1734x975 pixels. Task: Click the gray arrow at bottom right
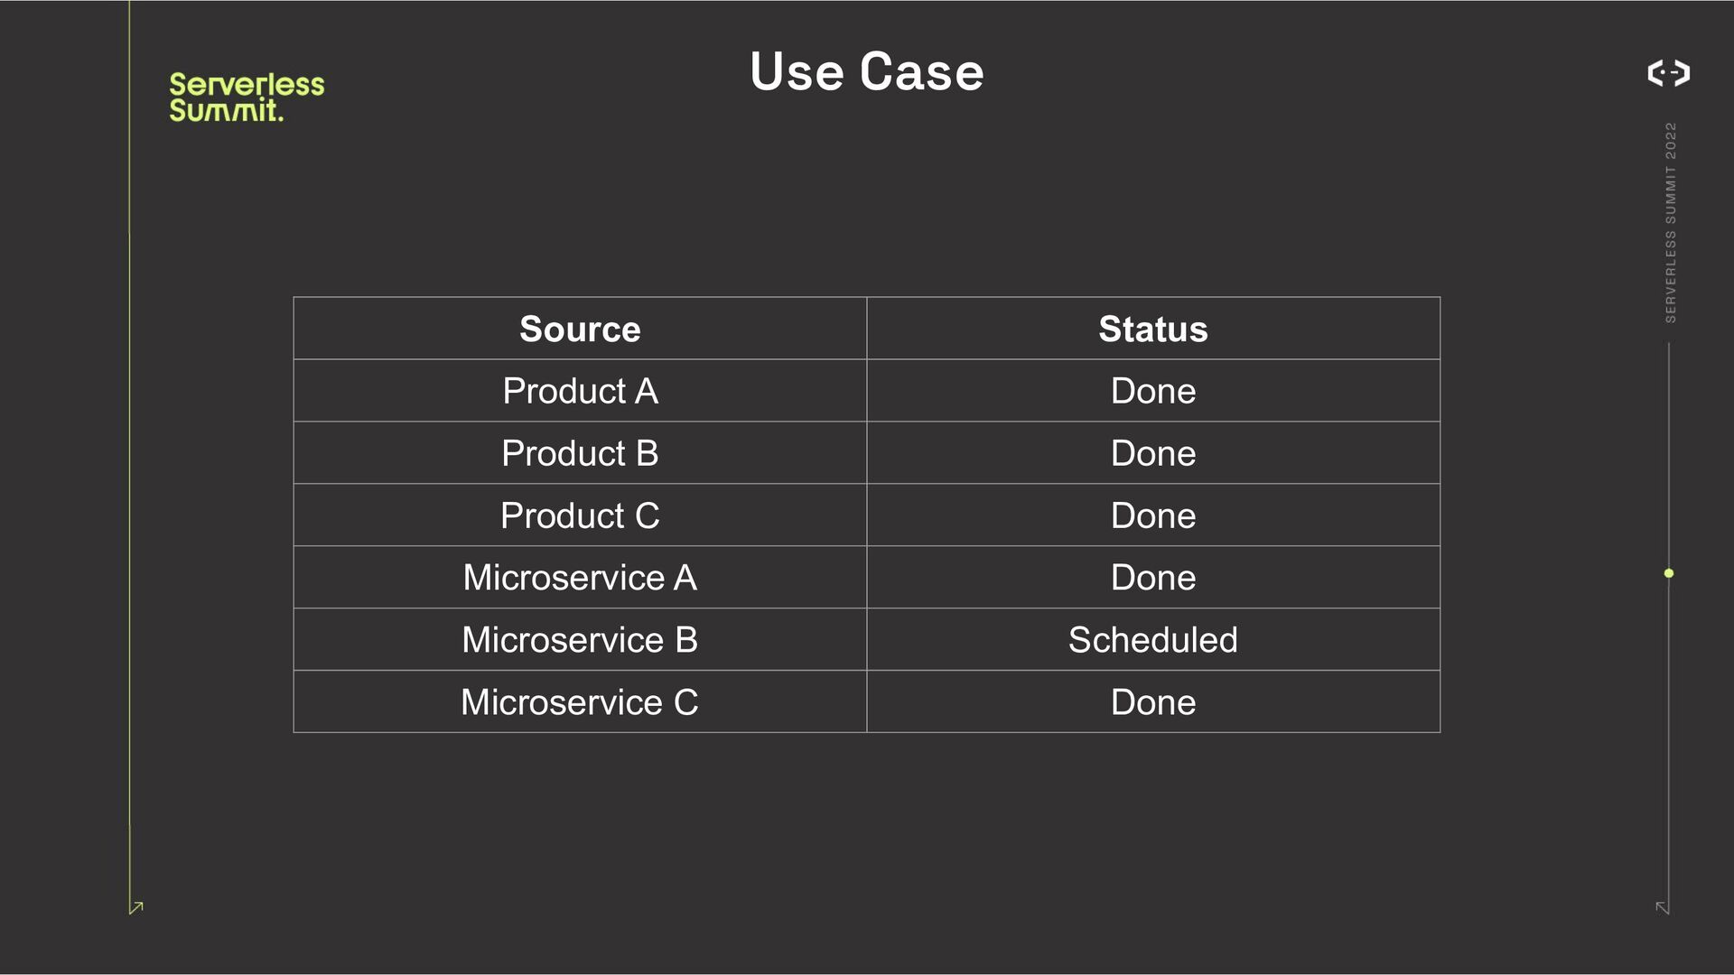(1662, 907)
